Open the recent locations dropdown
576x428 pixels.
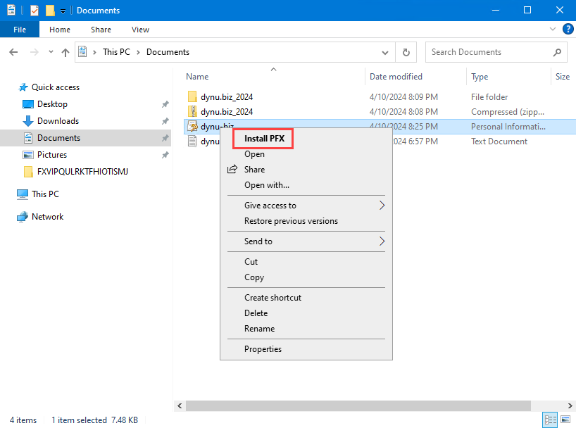51,52
